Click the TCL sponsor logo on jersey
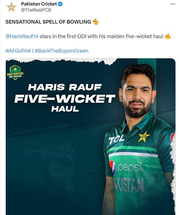179x215 pixels. (116, 139)
